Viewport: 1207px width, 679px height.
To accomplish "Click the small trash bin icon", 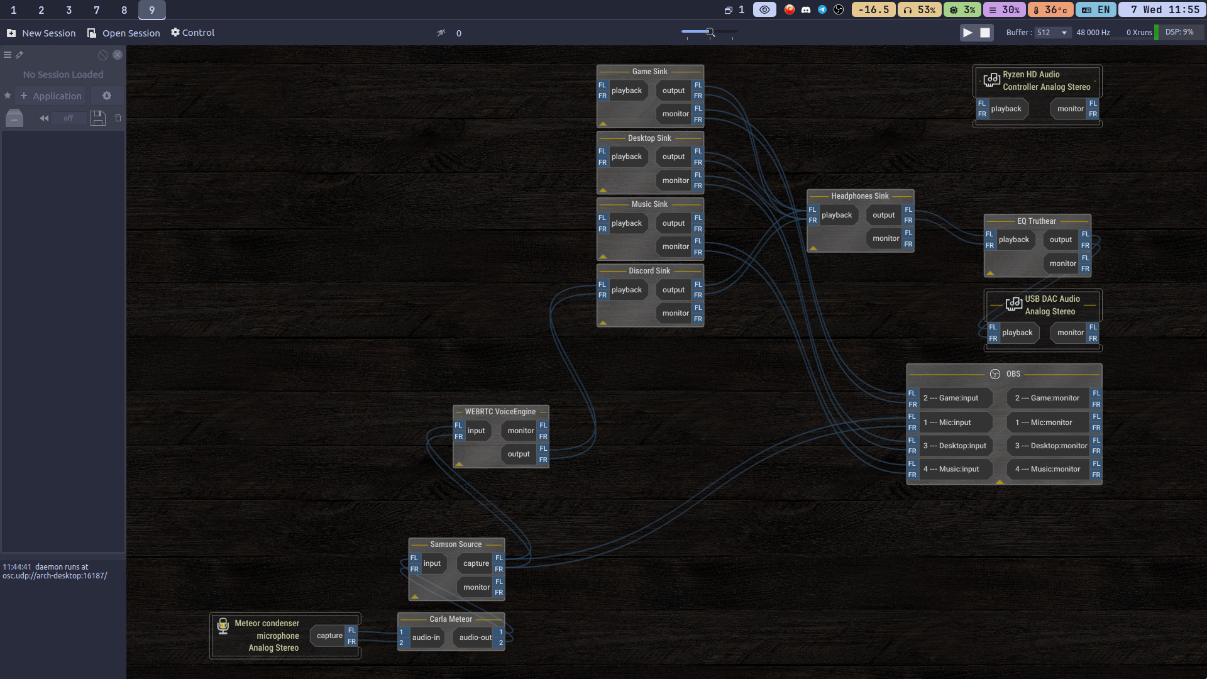I will (118, 118).
